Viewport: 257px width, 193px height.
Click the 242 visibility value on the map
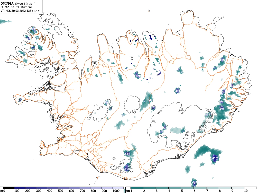[127, 154]
